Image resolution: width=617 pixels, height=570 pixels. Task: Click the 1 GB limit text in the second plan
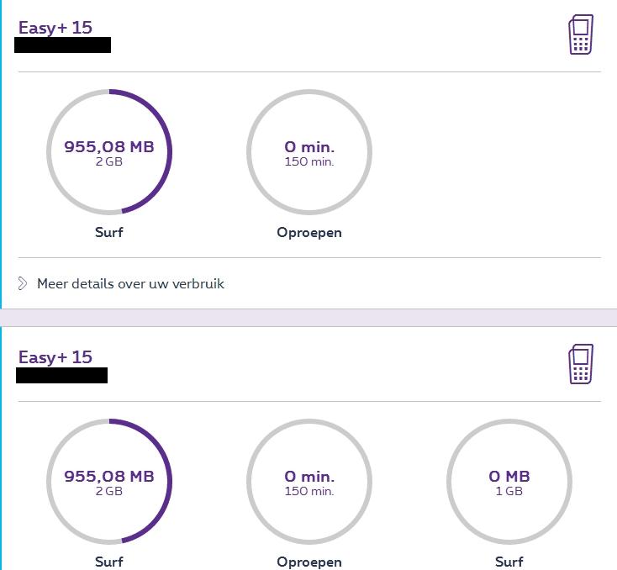click(509, 491)
